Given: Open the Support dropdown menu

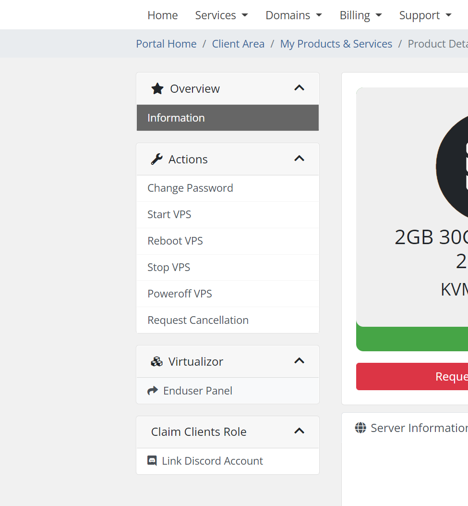Looking at the screenshot, I should (425, 15).
